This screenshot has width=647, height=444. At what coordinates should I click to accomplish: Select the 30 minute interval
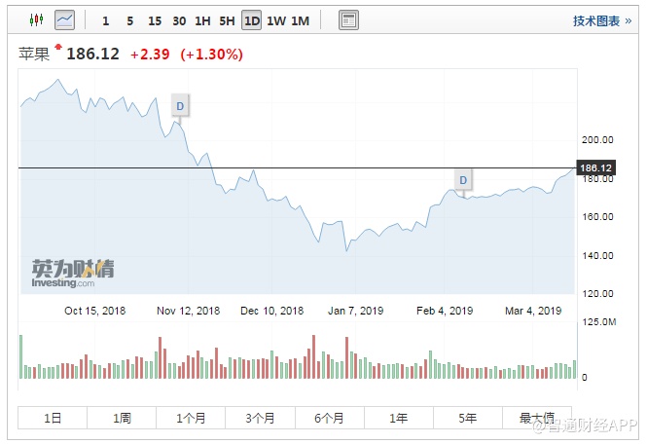pyautogui.click(x=179, y=20)
